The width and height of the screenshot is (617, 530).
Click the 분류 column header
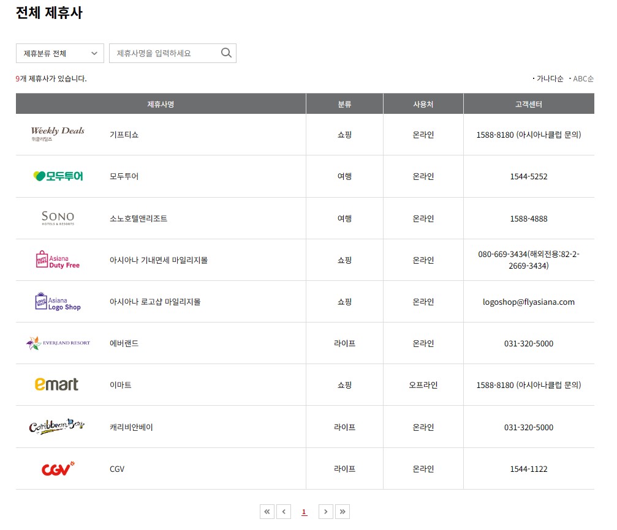[x=344, y=104]
